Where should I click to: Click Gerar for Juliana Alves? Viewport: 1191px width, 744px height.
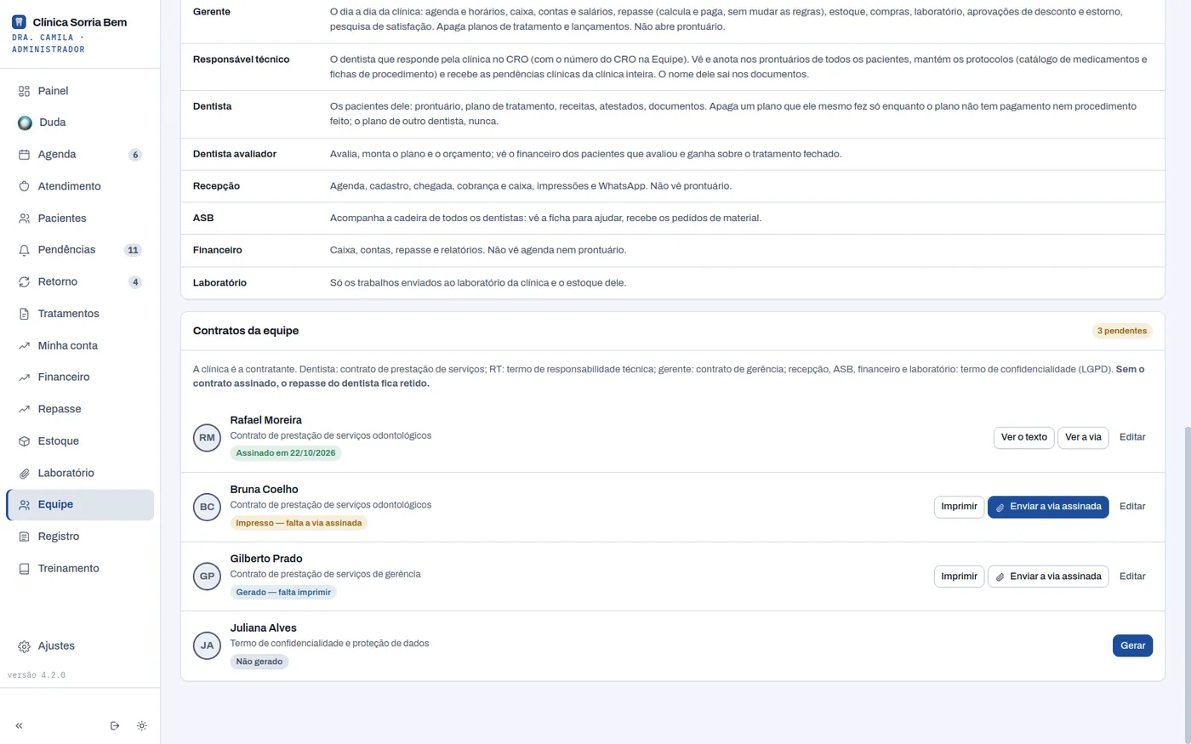[x=1132, y=645]
